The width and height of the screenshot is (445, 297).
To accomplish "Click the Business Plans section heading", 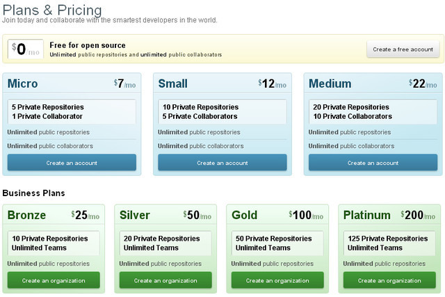I will coord(34,193).
